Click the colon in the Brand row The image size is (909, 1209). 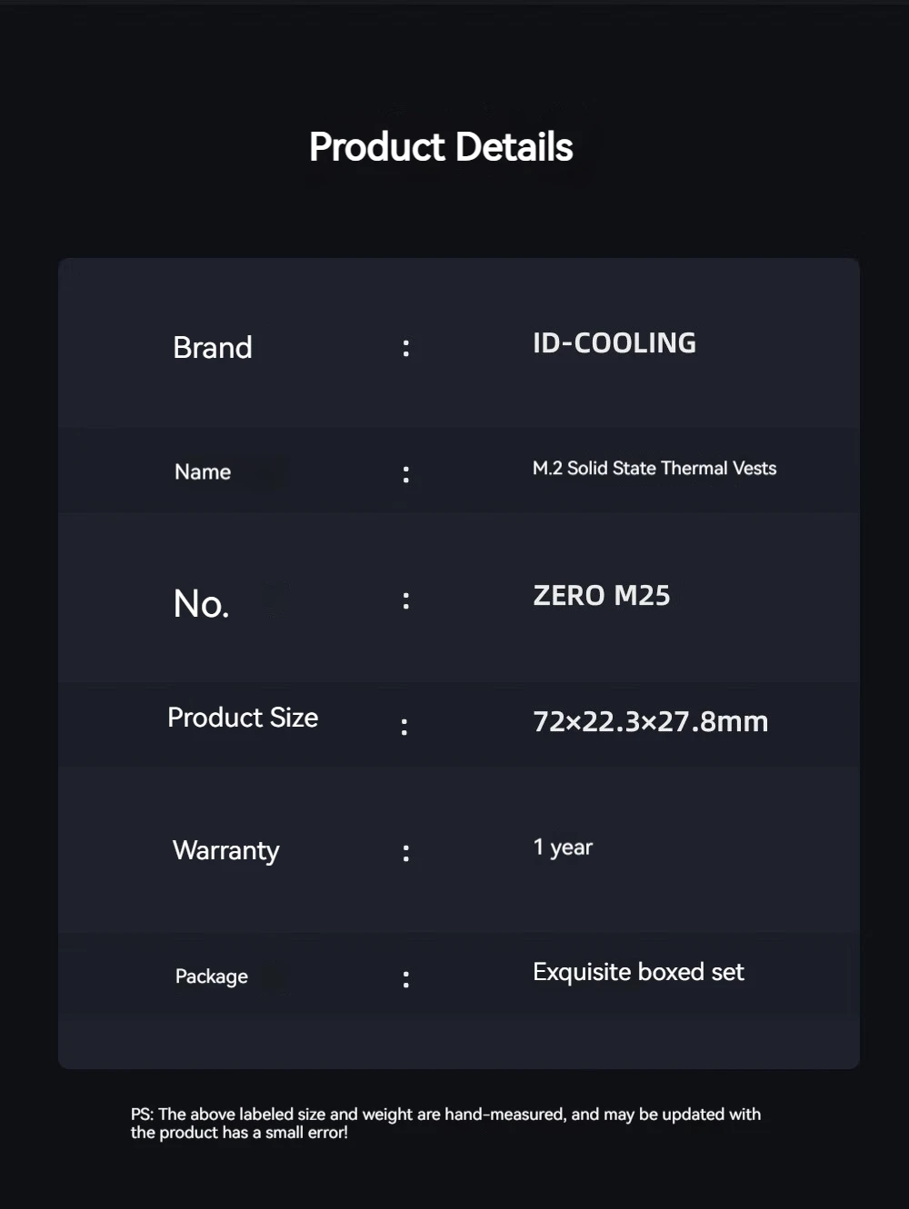(x=406, y=348)
